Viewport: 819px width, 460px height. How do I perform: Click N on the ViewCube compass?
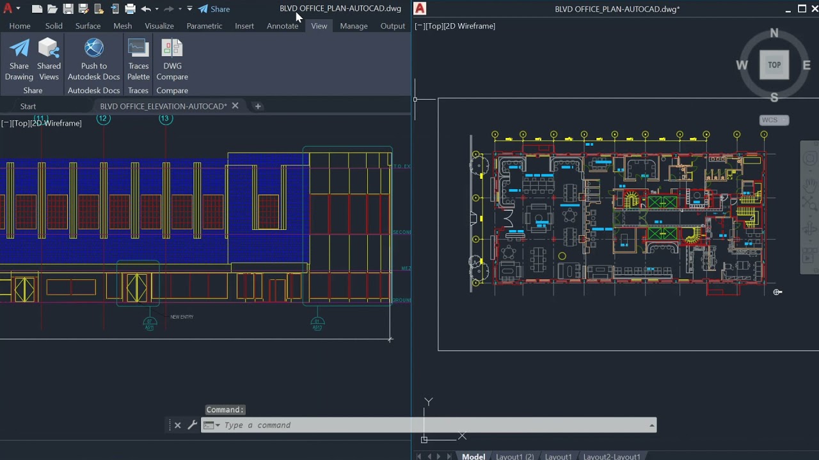coord(774,33)
